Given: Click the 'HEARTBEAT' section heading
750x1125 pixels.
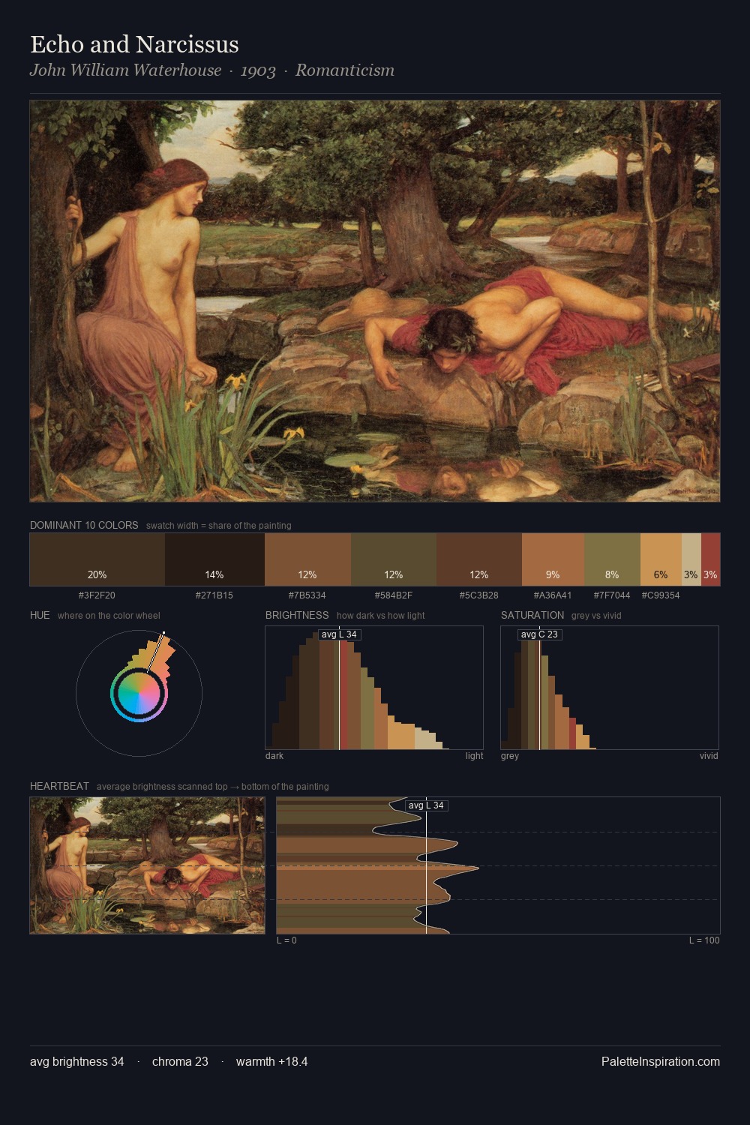Looking at the screenshot, I should (59, 786).
